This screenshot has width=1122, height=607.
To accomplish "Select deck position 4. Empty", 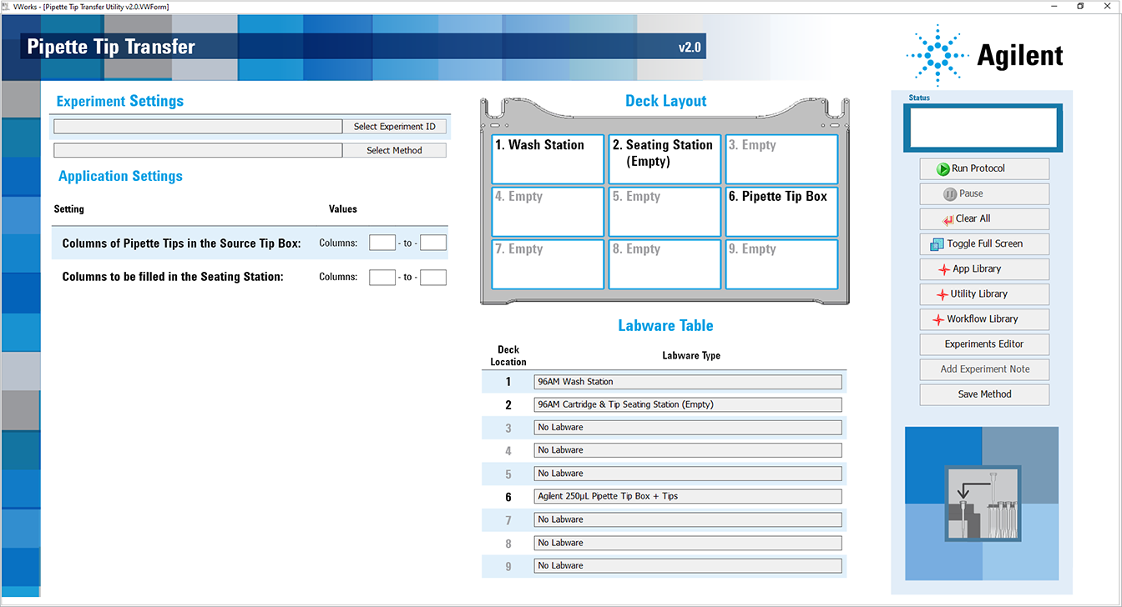I will pyautogui.click(x=548, y=212).
